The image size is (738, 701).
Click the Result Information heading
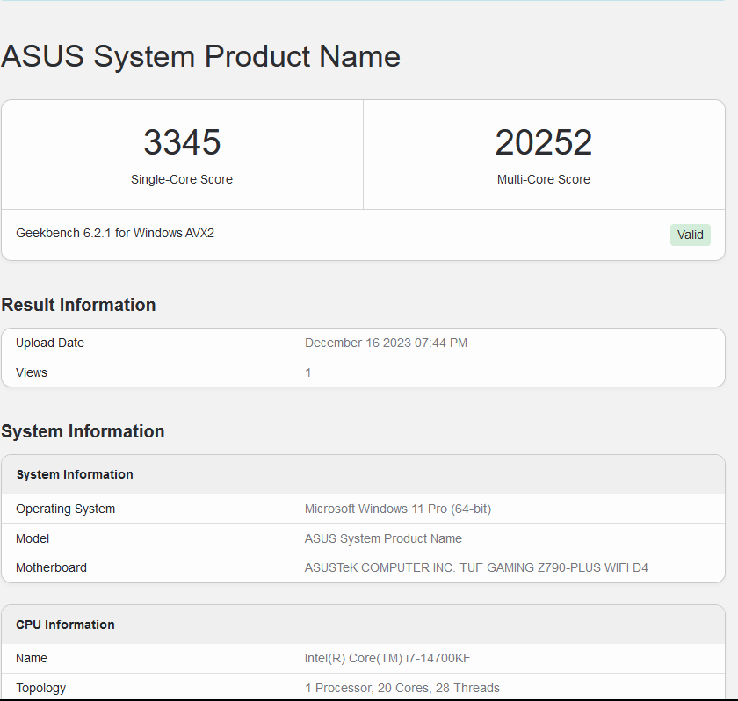point(78,305)
